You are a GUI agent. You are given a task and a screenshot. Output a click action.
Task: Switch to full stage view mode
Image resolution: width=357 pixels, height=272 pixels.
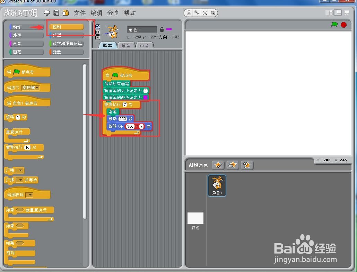click(x=338, y=13)
